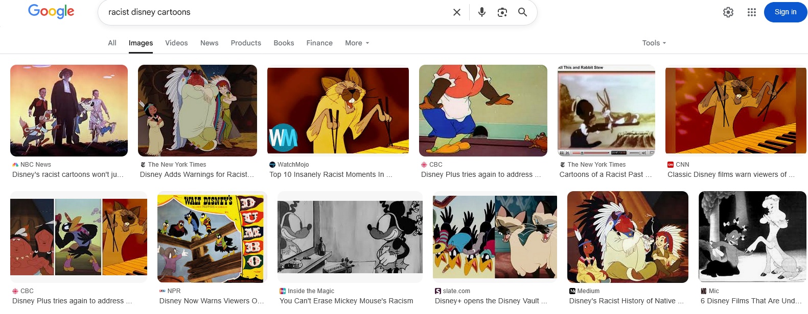The width and height of the screenshot is (808, 314).
Task: Open the second-row CBC three-panel thumbnail
Action: pos(79,237)
